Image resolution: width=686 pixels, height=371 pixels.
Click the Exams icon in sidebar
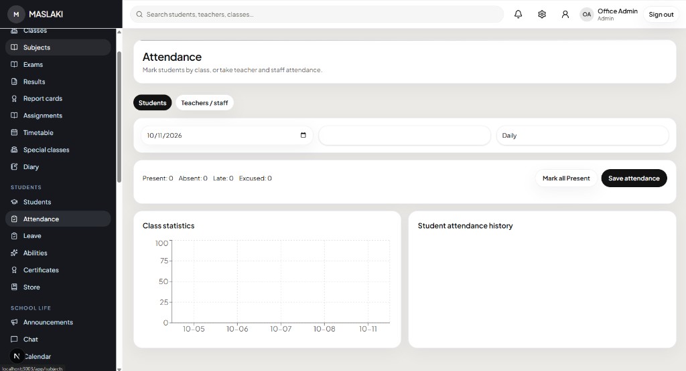(15, 64)
